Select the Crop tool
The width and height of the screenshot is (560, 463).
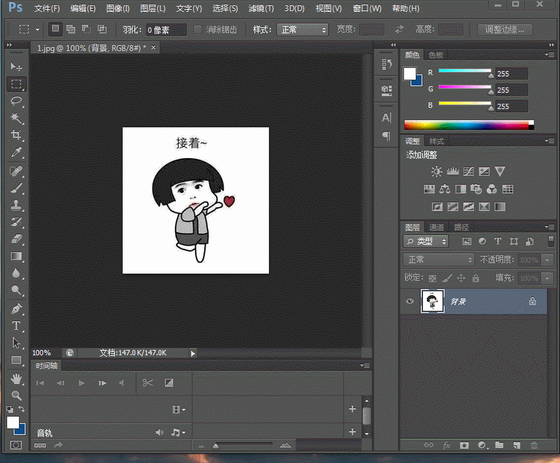[x=16, y=135]
